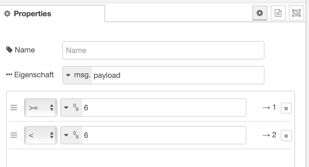This screenshot has width=309, height=167.
Task: Delete second rule with x button
Action: 286,136
